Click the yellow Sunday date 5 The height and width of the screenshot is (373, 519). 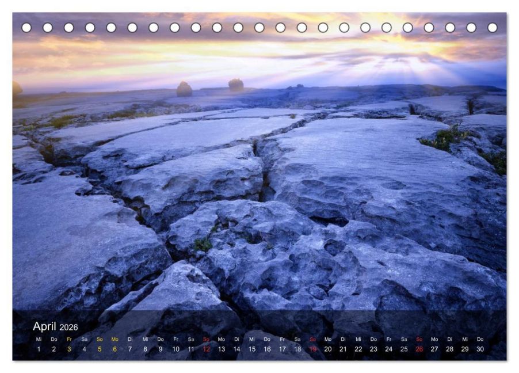(100, 349)
